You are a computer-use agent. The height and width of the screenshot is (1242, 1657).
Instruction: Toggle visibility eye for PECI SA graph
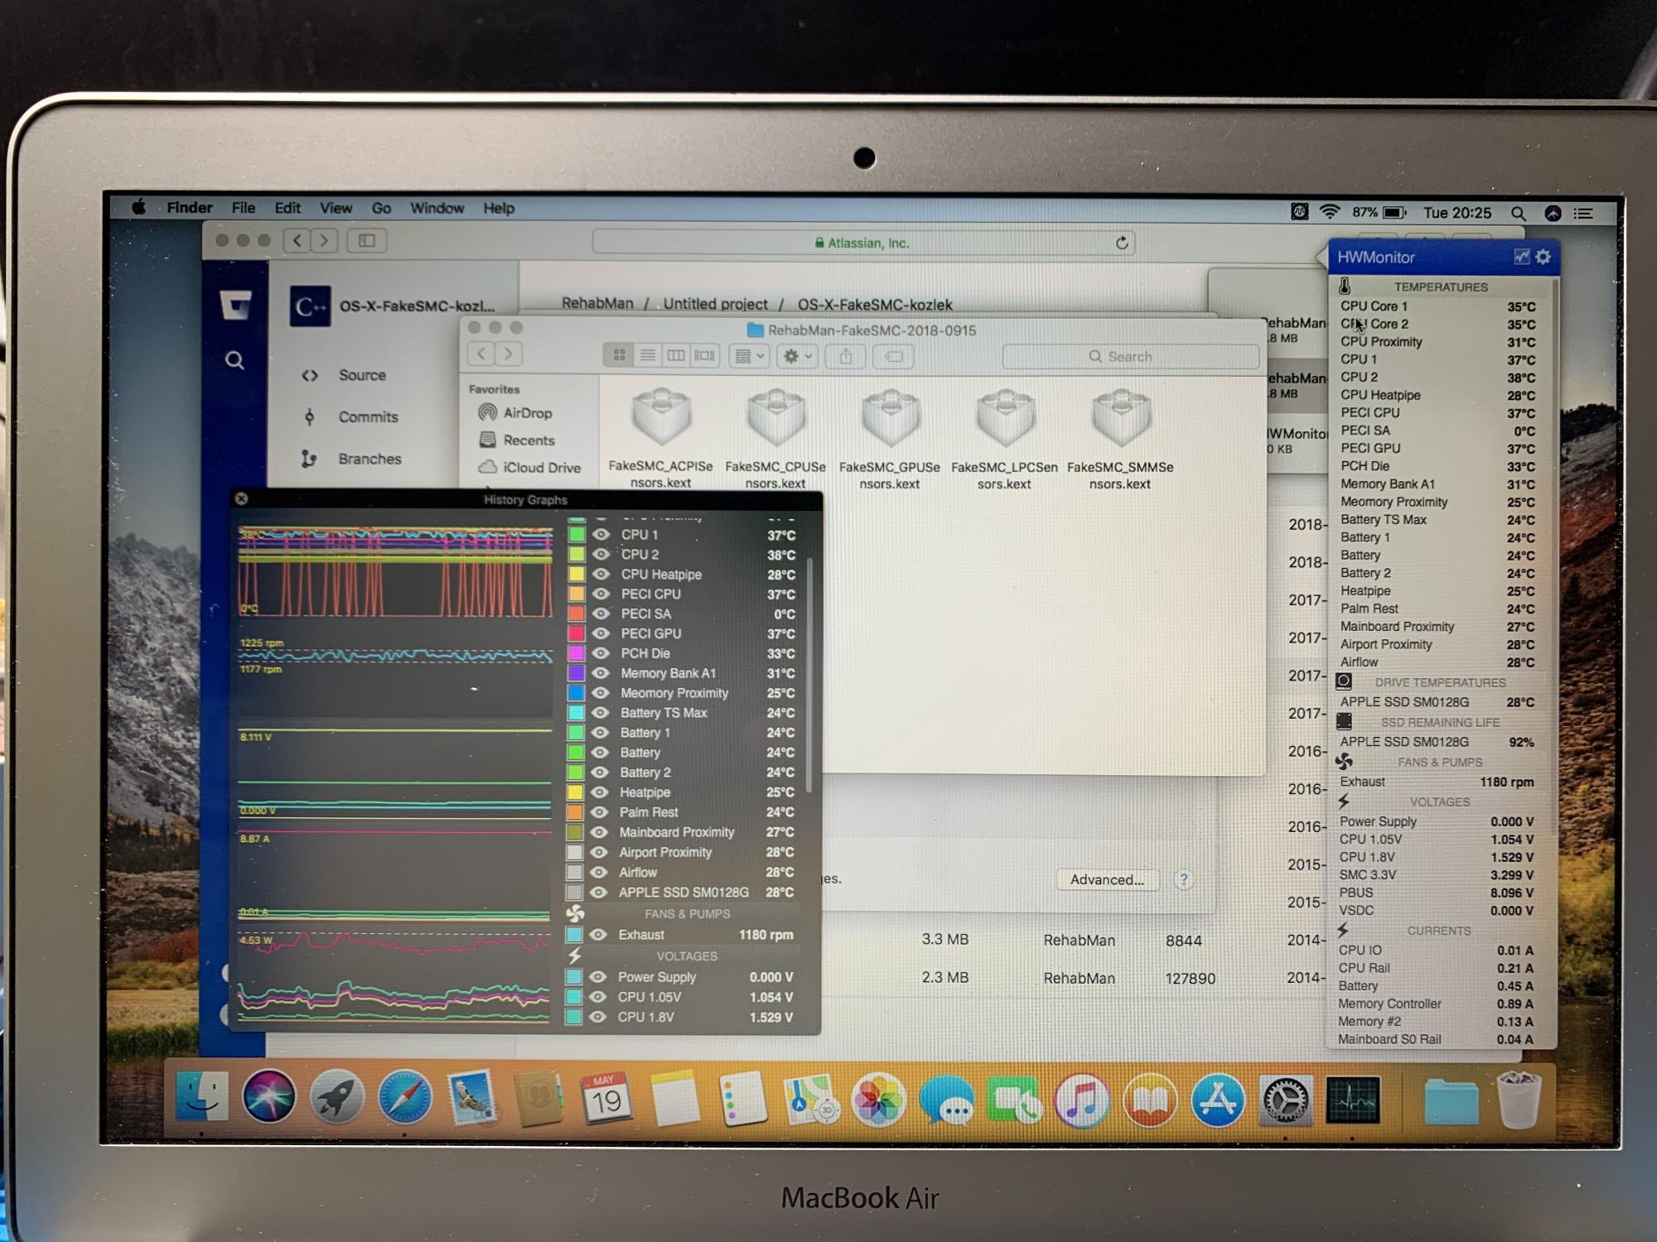[x=601, y=614]
